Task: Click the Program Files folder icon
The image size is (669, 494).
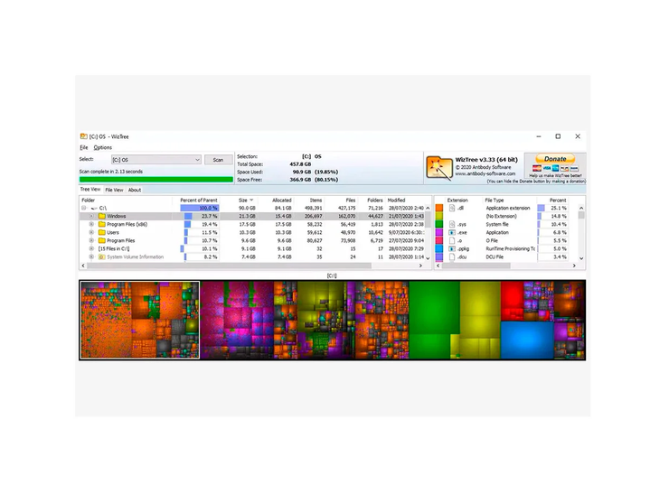Action: coord(102,240)
